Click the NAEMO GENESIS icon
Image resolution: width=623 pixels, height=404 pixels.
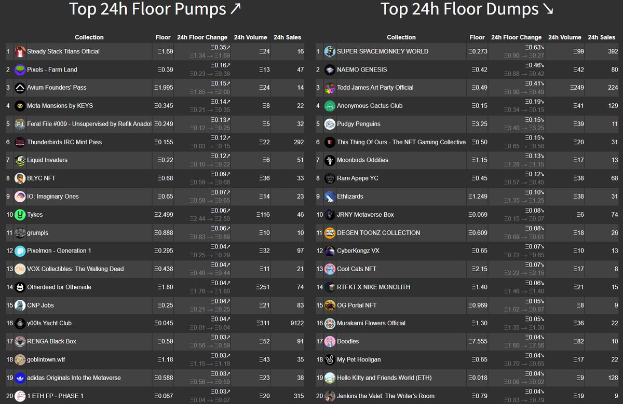pos(330,69)
